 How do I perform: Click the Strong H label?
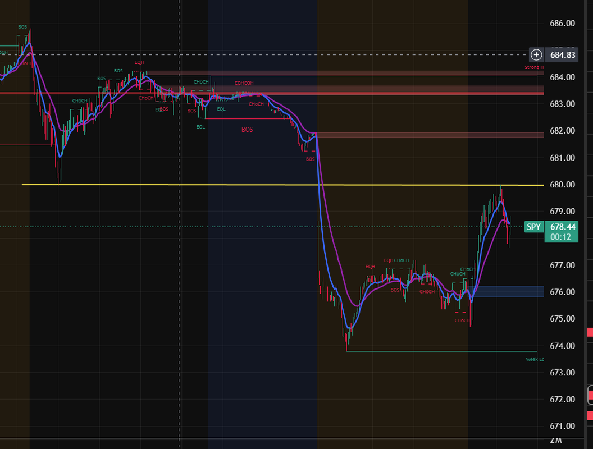pyautogui.click(x=534, y=67)
